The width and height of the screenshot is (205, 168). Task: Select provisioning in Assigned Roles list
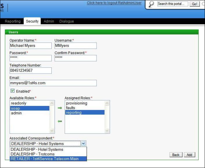click(x=77, y=103)
